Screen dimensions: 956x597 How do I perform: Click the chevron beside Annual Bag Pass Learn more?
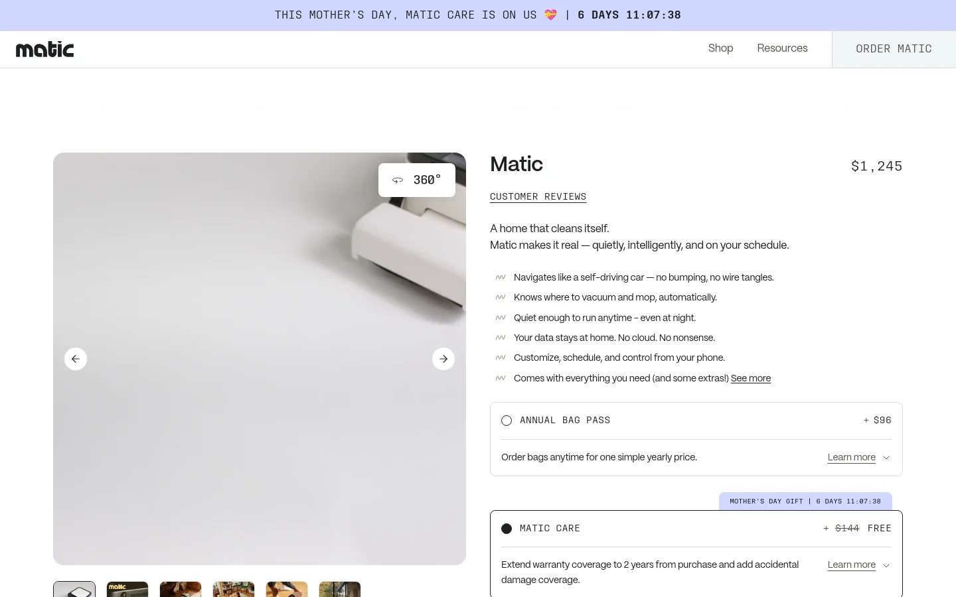click(886, 458)
